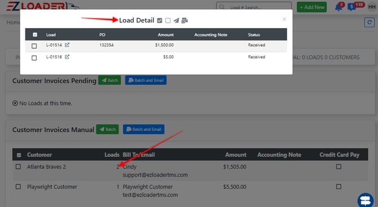The width and height of the screenshot is (378, 207).
Task: Click Received status of load L-01516
Action: coord(257,57)
